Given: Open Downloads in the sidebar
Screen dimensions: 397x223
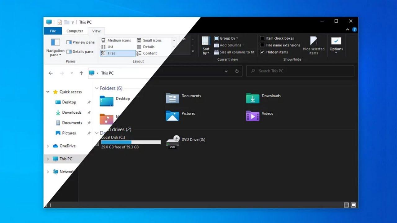Looking at the screenshot, I should click(72, 112).
